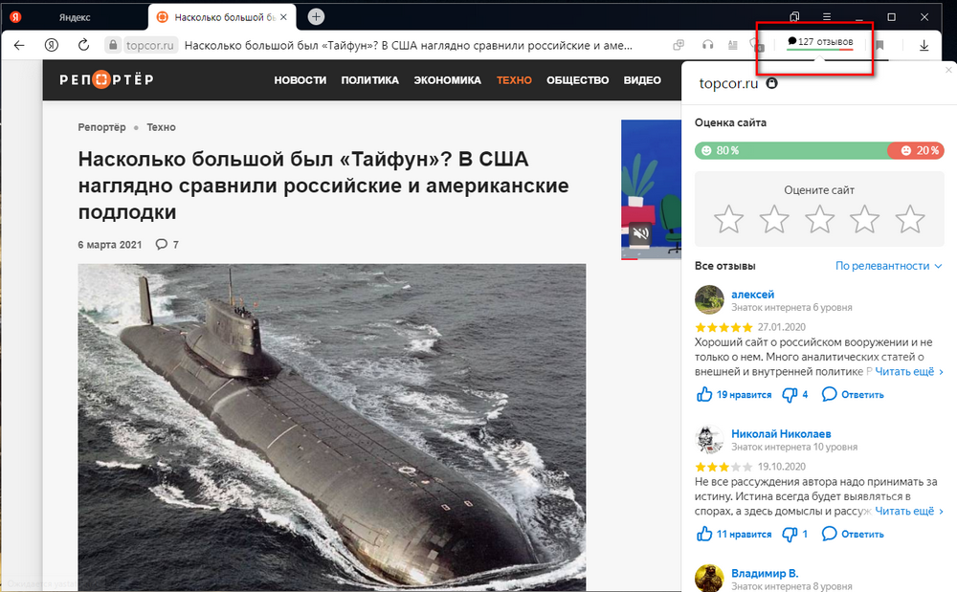Click the headphones read-aloud icon
This screenshot has height=592, width=957.
708,45
